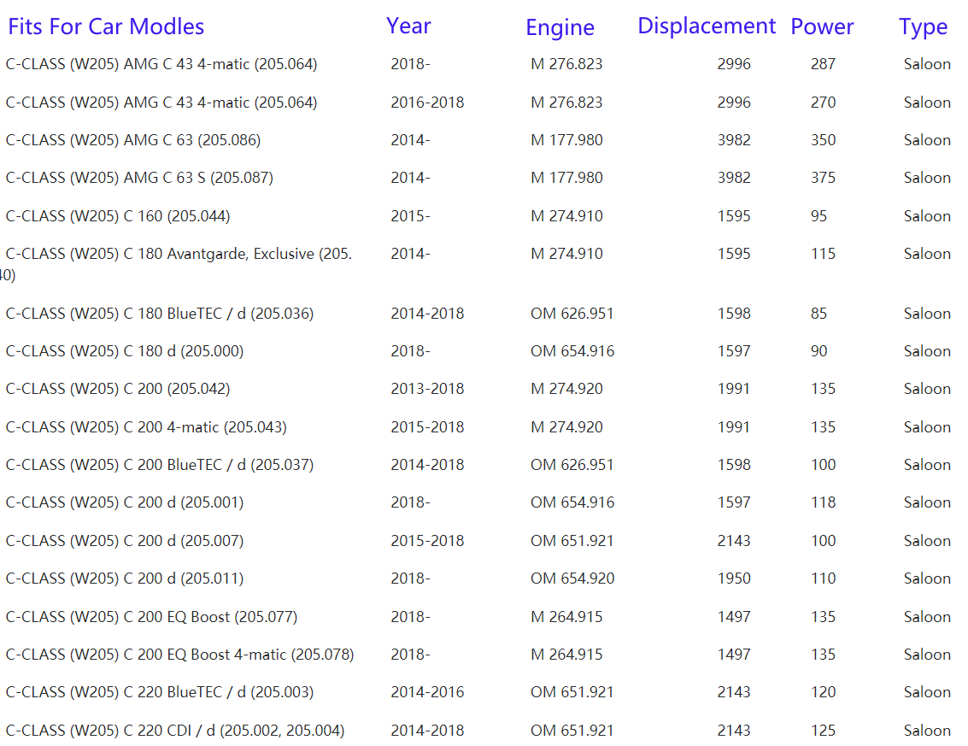
Task: Click the Engine column header
Action: click(560, 27)
